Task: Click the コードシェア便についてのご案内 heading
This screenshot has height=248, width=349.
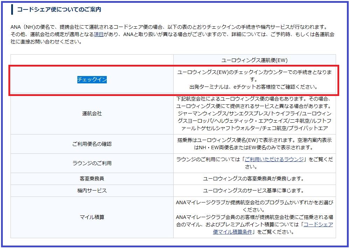Action: (59, 9)
